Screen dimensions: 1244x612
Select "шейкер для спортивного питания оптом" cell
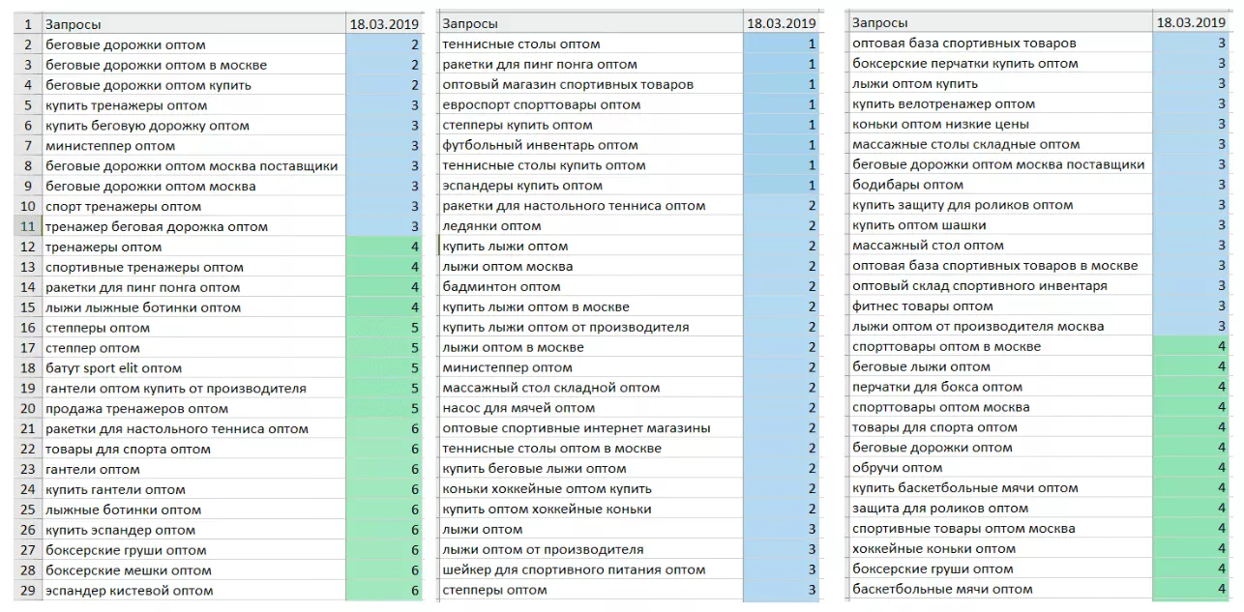click(x=592, y=569)
